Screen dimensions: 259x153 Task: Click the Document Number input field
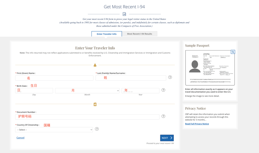click(87, 117)
